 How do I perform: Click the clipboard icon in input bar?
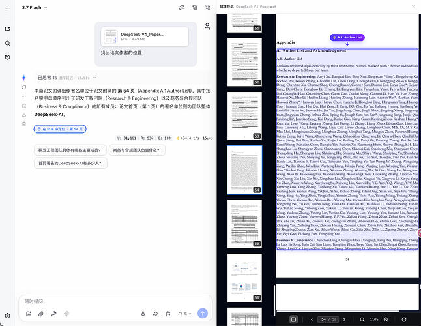coord(168,314)
